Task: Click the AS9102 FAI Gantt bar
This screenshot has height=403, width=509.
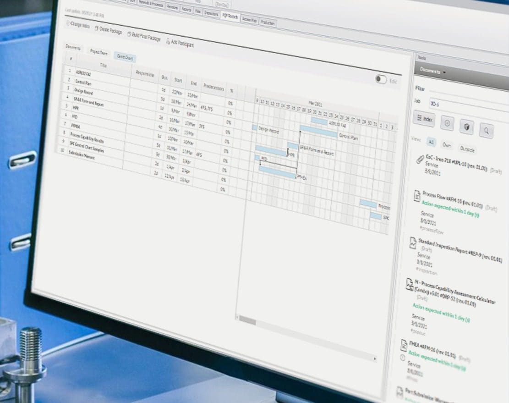Action: [319, 121]
